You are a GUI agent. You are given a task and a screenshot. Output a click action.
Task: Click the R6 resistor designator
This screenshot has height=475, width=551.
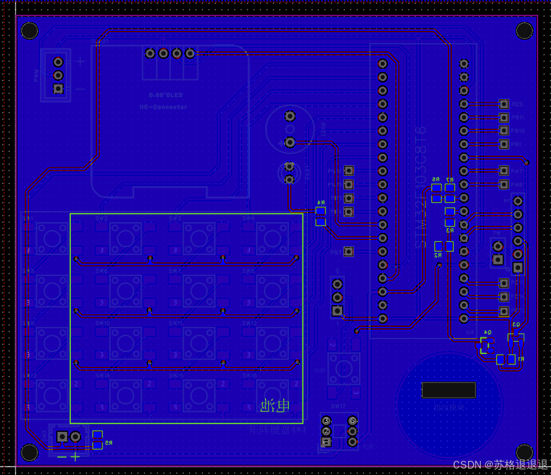(436, 180)
